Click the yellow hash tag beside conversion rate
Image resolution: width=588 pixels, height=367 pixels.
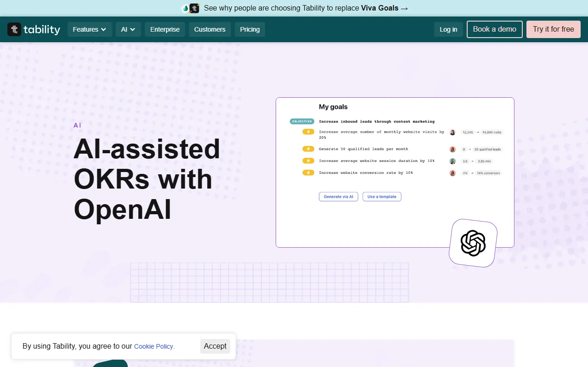[308, 173]
